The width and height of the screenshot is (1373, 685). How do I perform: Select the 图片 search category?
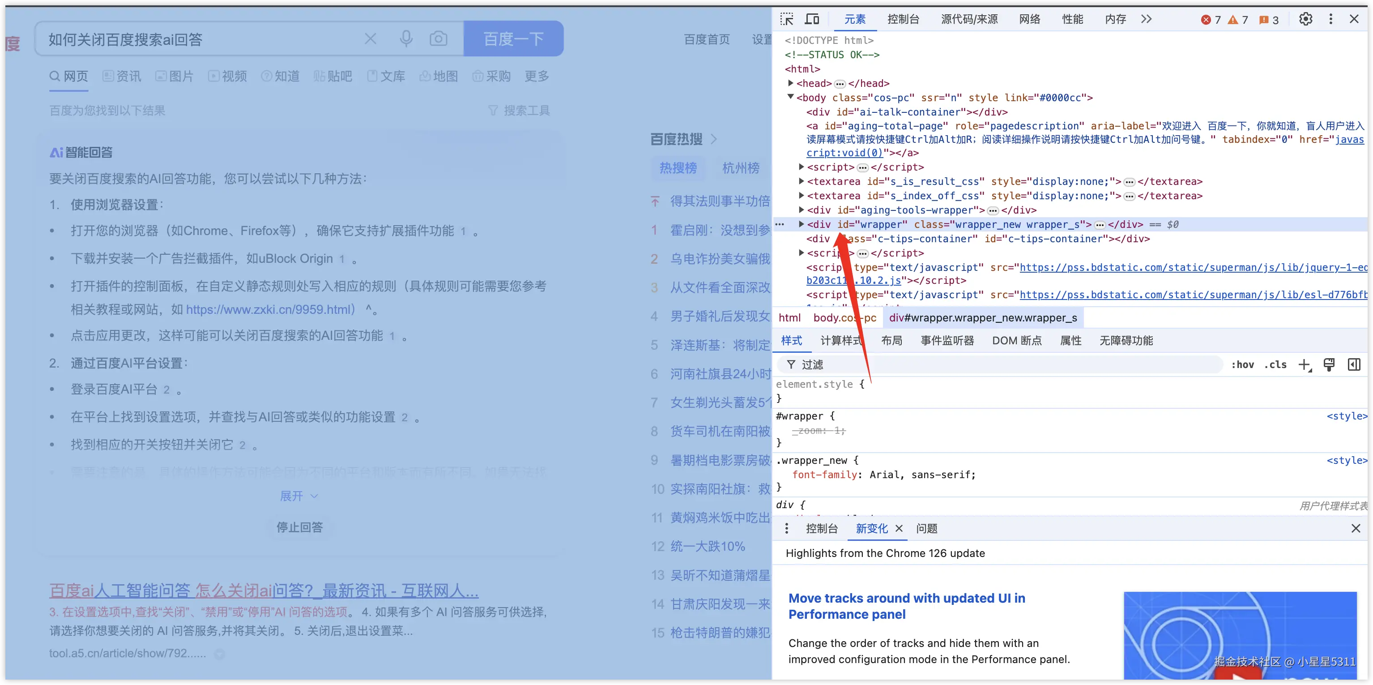[174, 76]
